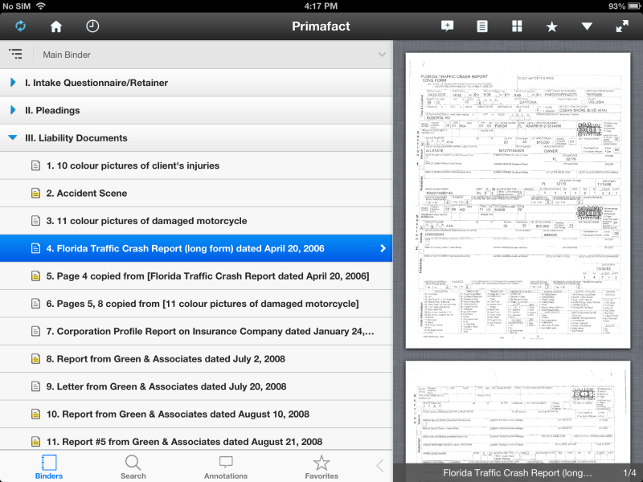643x482 pixels.
Task: Click the 1/4 page counter
Action: point(629,473)
